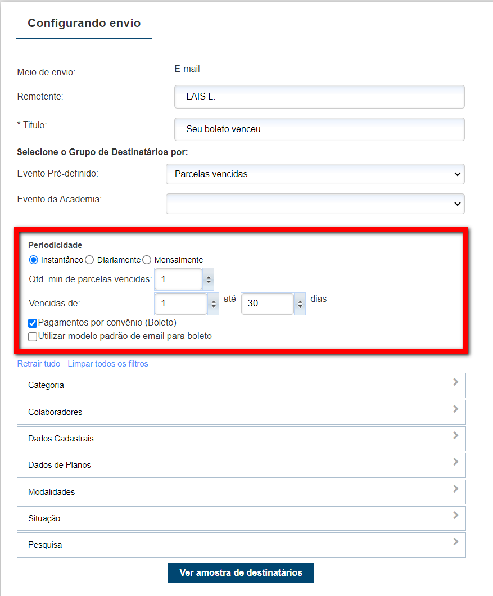Focus the Remetente text field

click(319, 97)
